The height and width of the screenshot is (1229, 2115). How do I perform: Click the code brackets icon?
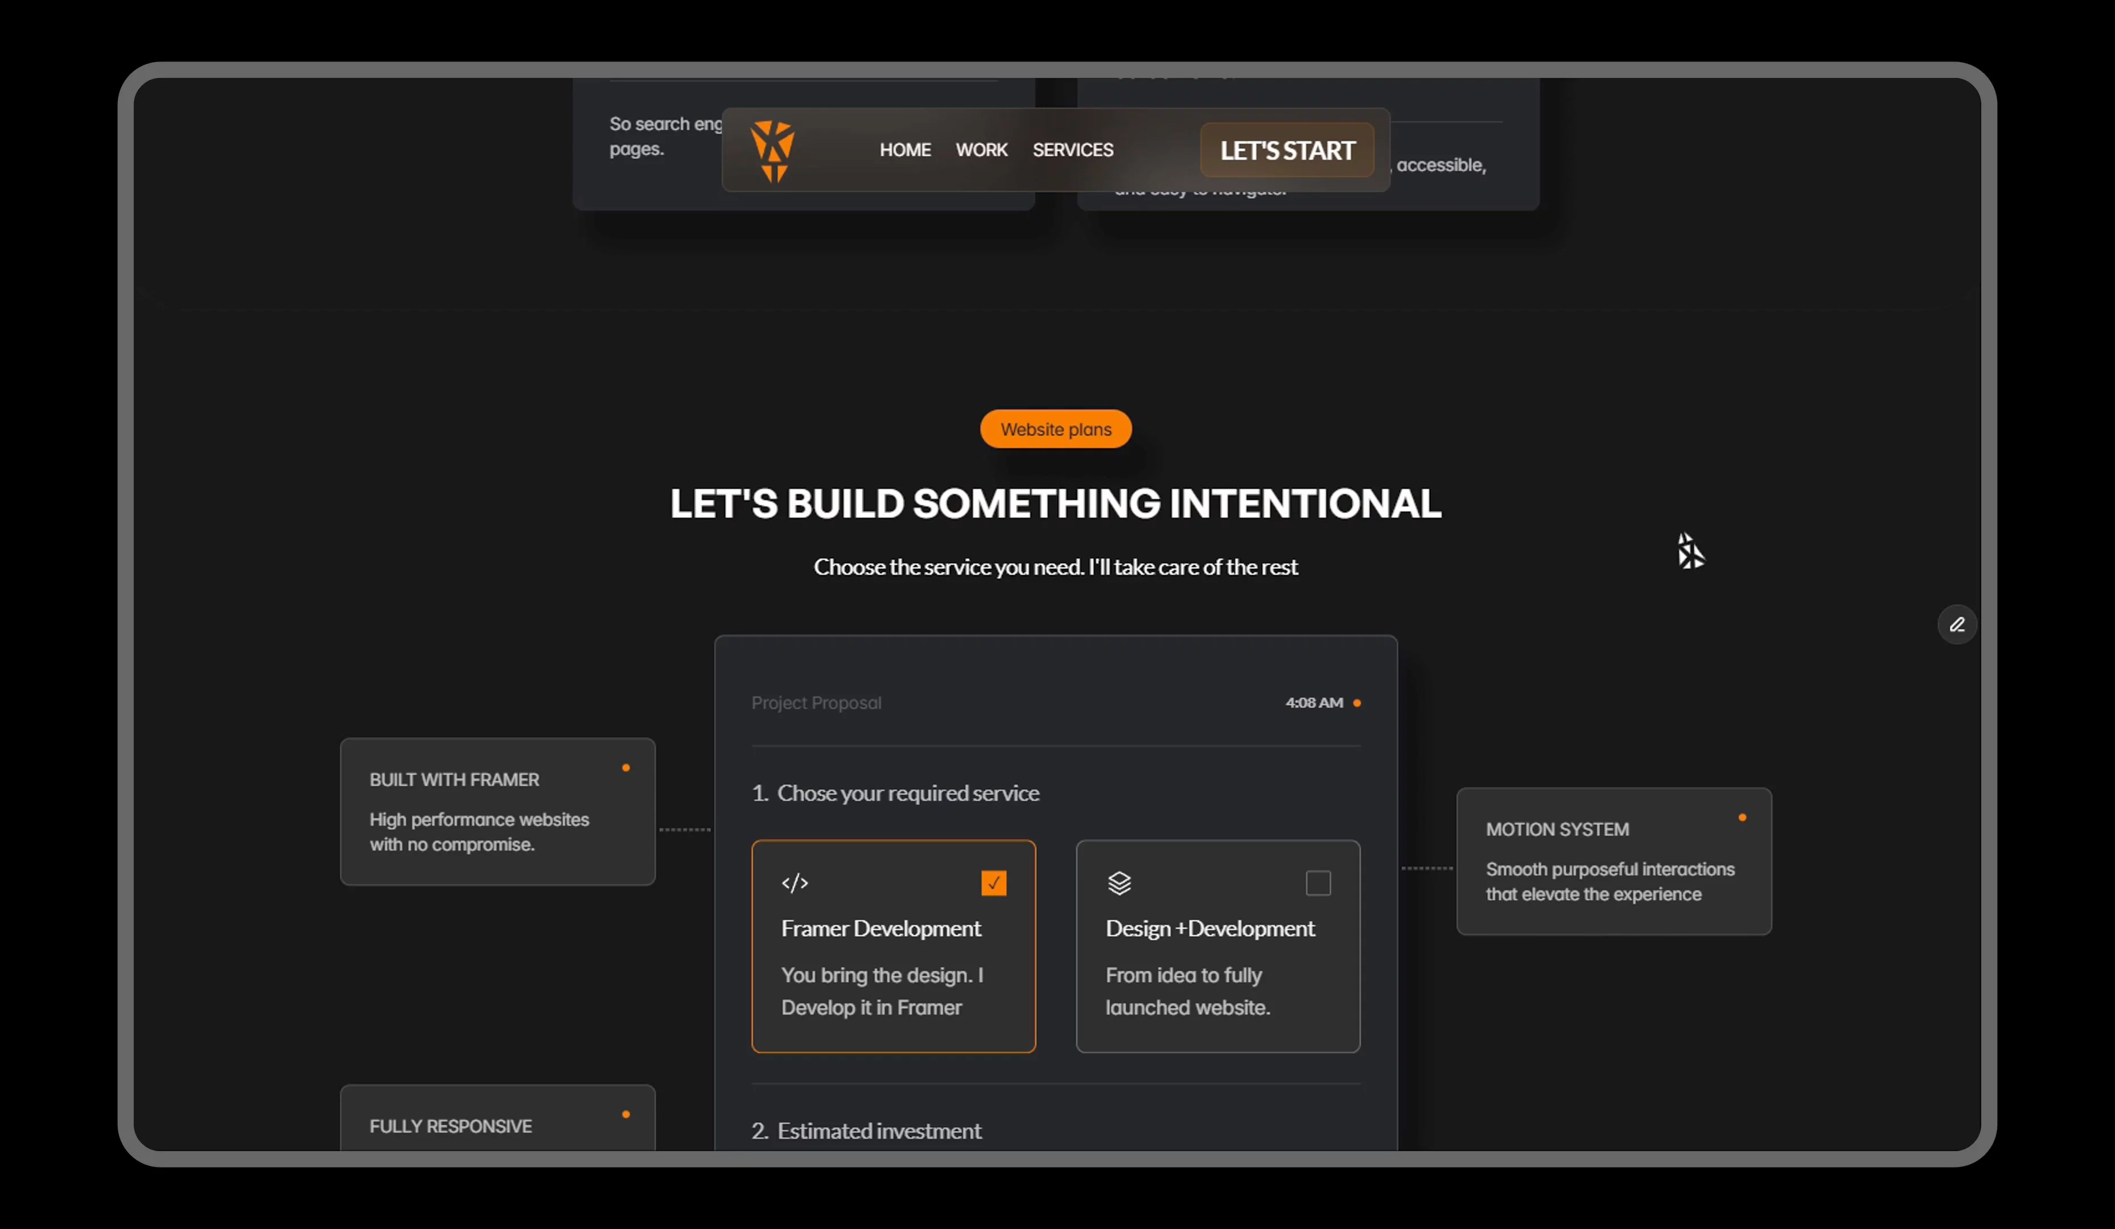pos(795,882)
